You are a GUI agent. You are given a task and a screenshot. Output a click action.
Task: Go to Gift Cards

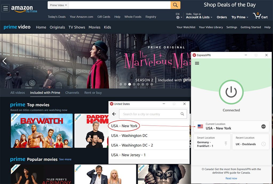point(104,17)
